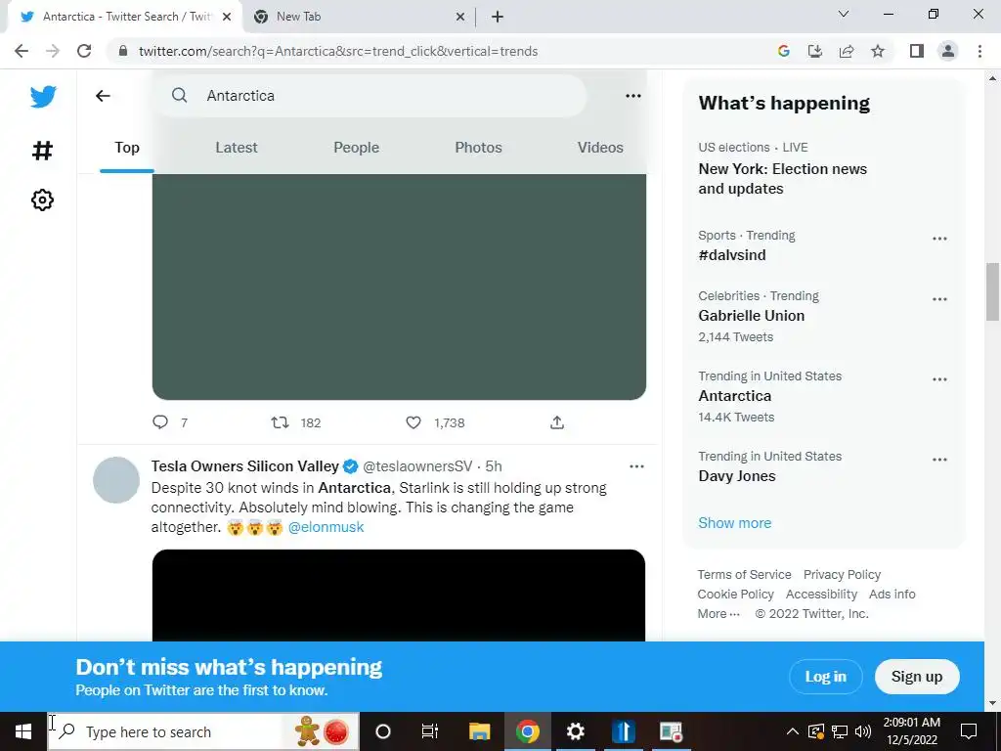The width and height of the screenshot is (1001, 751).
Task: Share the tweet via upload icon
Action: pyautogui.click(x=557, y=422)
